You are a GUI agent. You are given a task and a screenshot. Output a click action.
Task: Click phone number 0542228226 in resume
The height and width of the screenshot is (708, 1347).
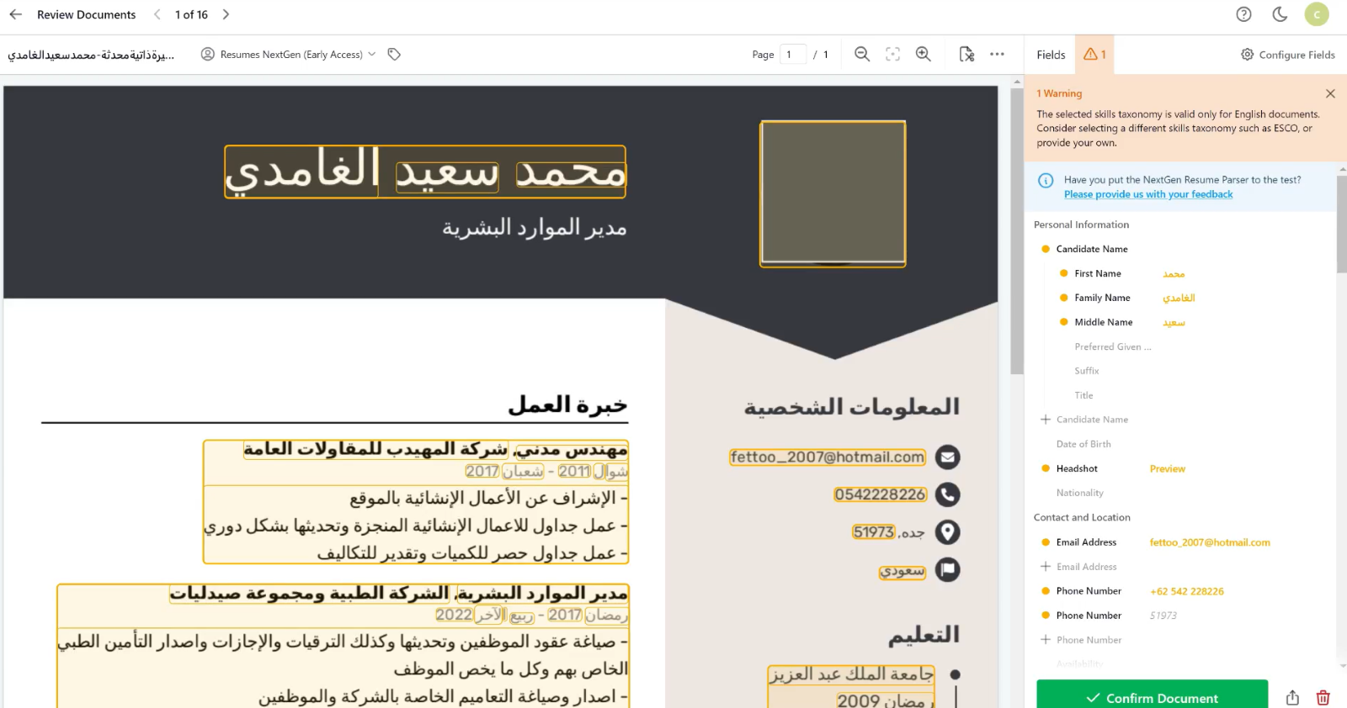pyautogui.click(x=881, y=494)
